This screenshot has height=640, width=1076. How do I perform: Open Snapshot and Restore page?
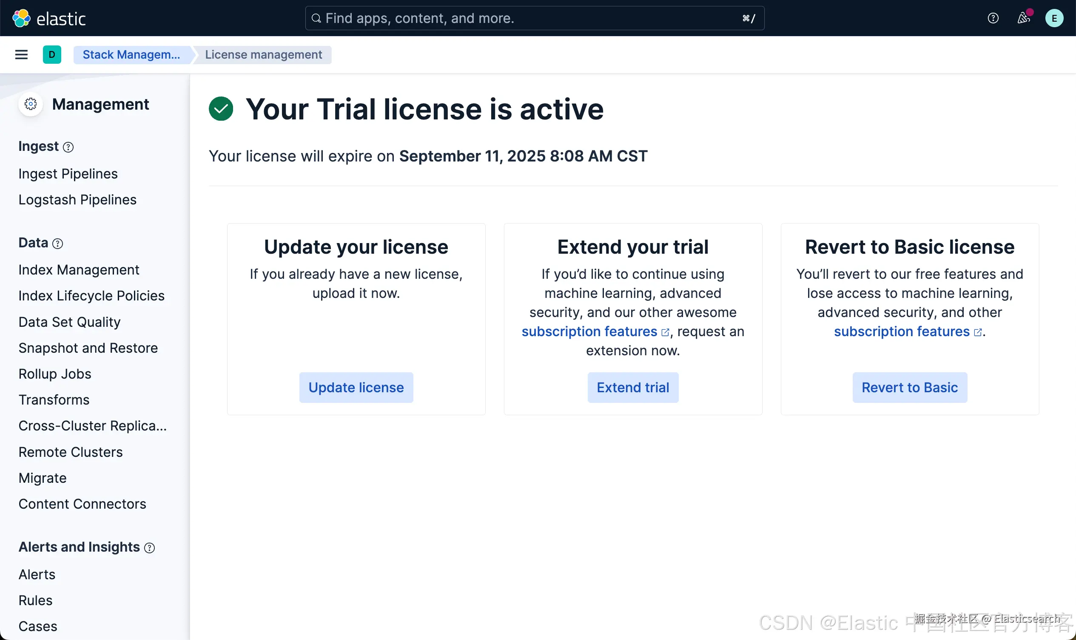click(88, 348)
